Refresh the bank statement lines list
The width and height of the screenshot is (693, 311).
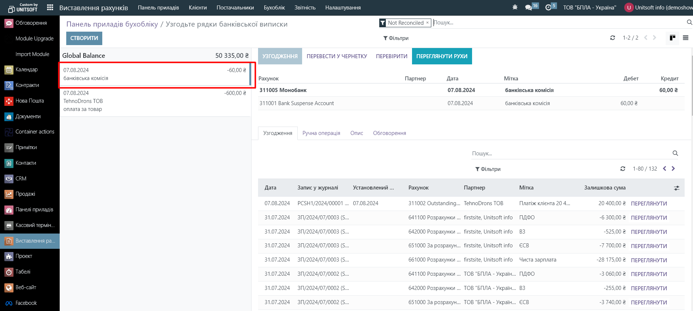point(613,38)
